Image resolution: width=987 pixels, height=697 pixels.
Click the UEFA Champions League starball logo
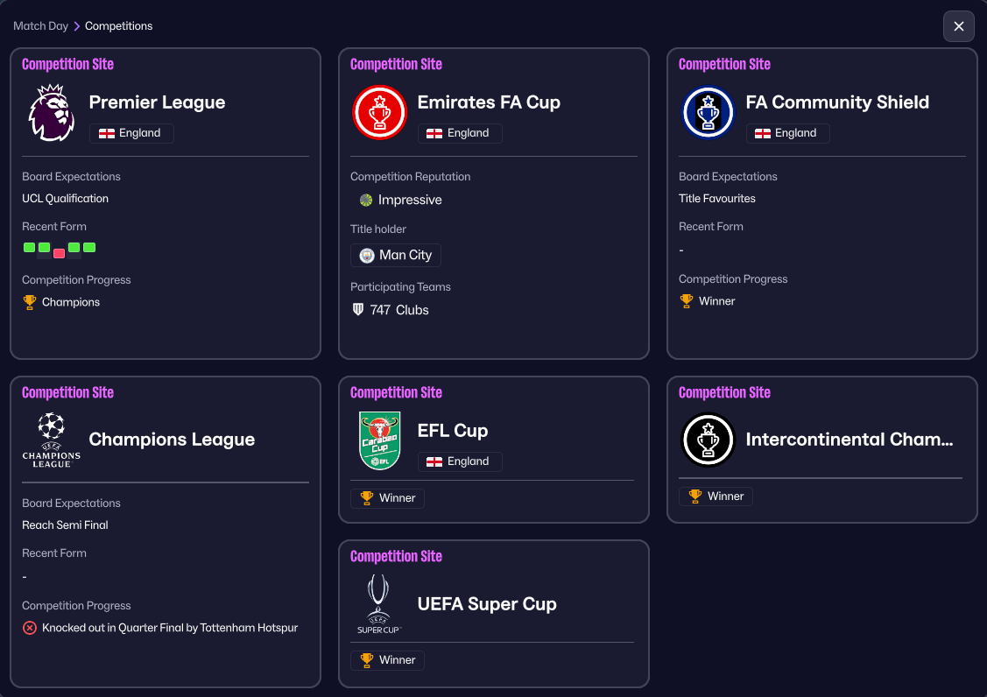click(52, 439)
